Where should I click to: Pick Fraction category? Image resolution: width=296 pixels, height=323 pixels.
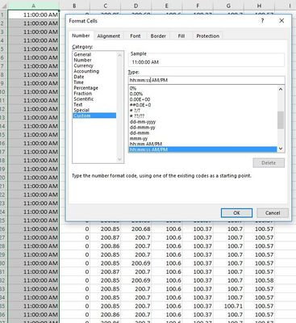click(94, 94)
